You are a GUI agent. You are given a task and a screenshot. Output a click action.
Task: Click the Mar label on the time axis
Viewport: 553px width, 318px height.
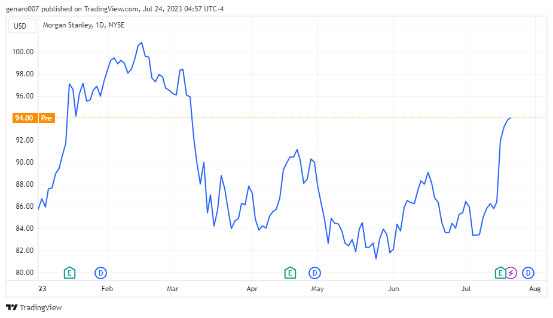(172, 289)
